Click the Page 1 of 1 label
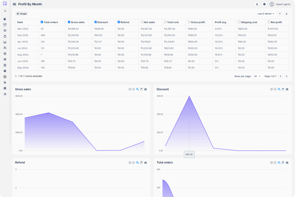Viewport: 295px width, 197px height. tap(270, 76)
